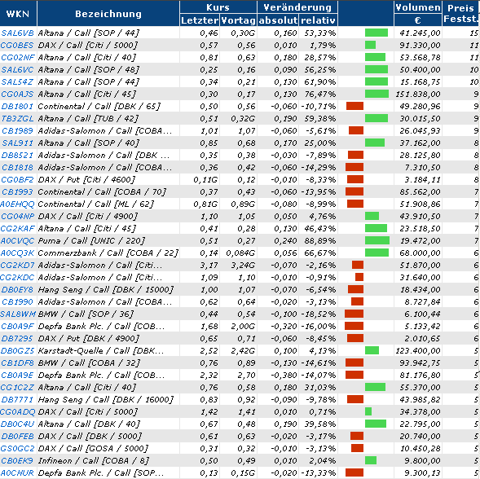Open WKN link DB0EY8
The height and width of the screenshot is (479, 480).
(17, 290)
